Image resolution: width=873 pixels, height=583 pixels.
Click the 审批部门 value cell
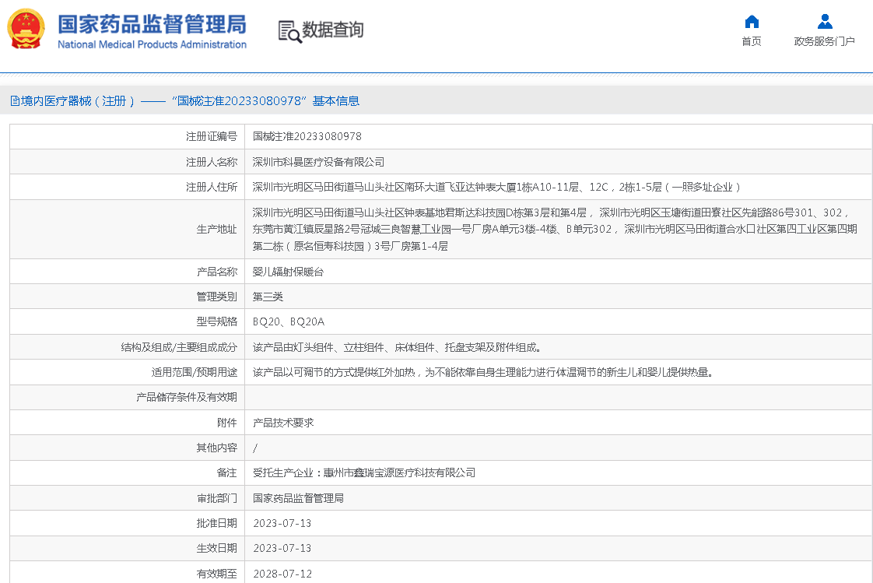pyautogui.click(x=298, y=498)
